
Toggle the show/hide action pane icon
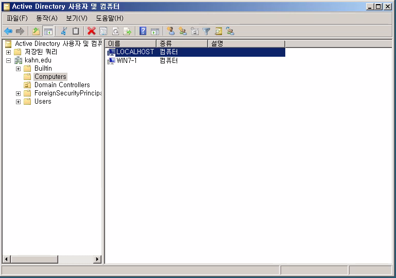coord(155,31)
